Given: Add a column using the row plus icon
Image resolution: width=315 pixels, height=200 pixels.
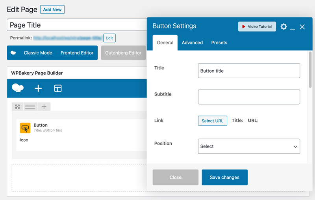Looking at the screenshot, I should (44, 107).
